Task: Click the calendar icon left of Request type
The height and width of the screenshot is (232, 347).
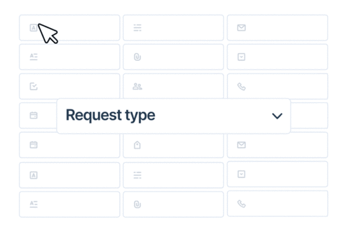Action: 34,115
